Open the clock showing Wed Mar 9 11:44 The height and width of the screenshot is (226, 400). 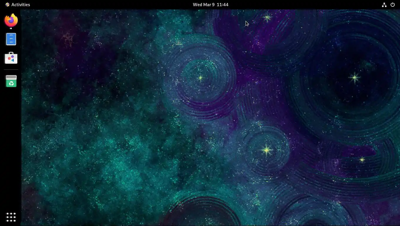click(x=211, y=4)
